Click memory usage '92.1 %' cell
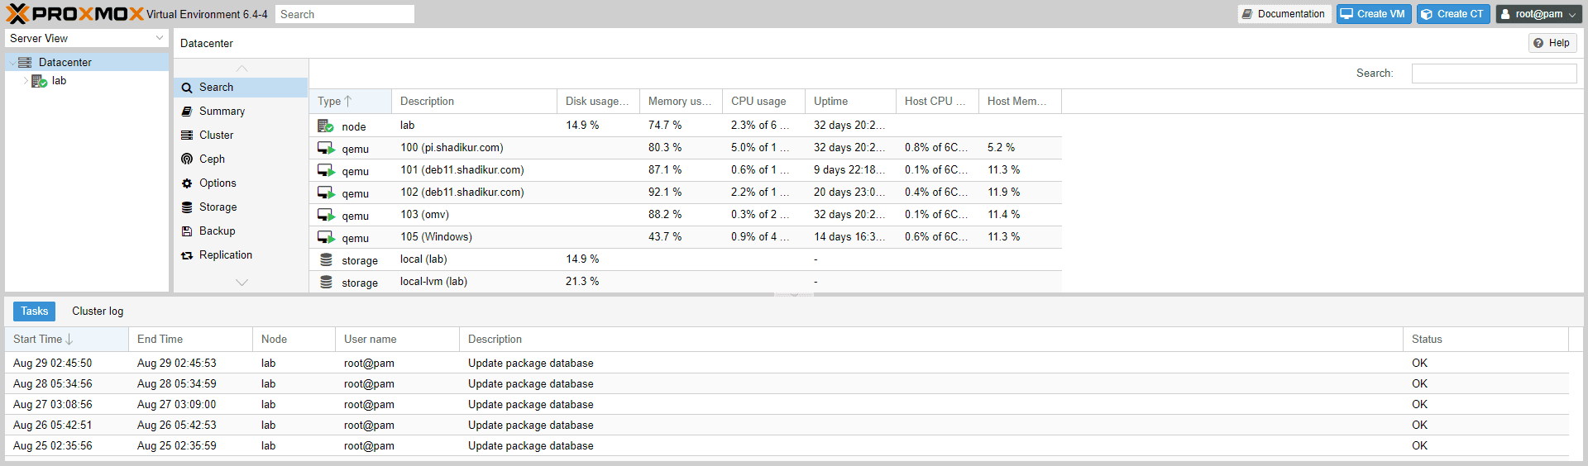 [x=665, y=193]
